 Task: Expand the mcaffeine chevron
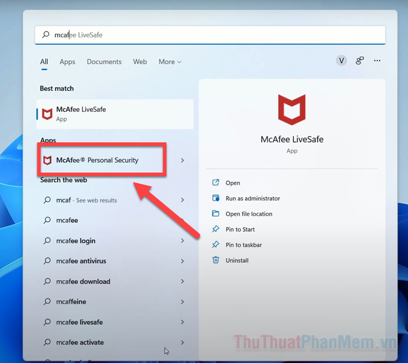pos(182,302)
